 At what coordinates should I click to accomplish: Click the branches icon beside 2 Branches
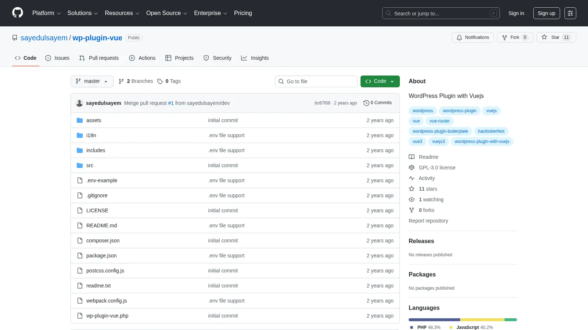(x=121, y=81)
